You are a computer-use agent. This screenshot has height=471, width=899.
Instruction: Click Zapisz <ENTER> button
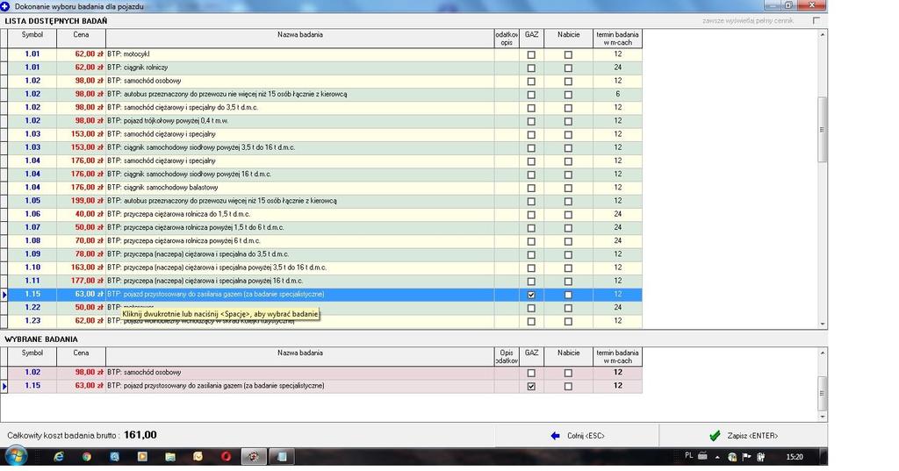click(x=743, y=436)
